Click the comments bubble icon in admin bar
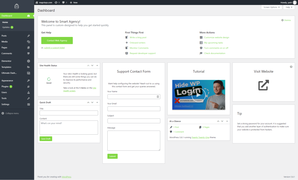298x180 pixels. (63, 2)
